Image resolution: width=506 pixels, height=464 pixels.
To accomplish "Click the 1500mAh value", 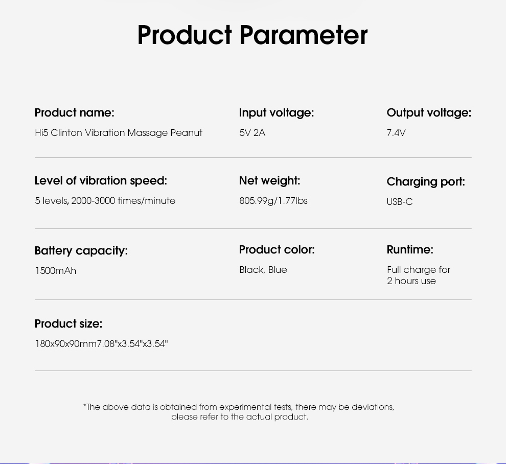I will (56, 271).
